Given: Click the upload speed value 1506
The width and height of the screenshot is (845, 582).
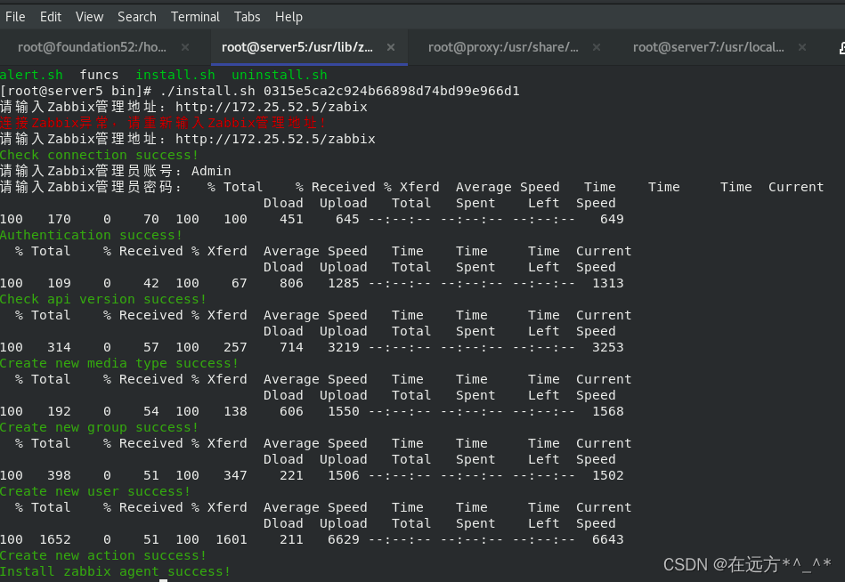Looking at the screenshot, I should coord(344,475).
